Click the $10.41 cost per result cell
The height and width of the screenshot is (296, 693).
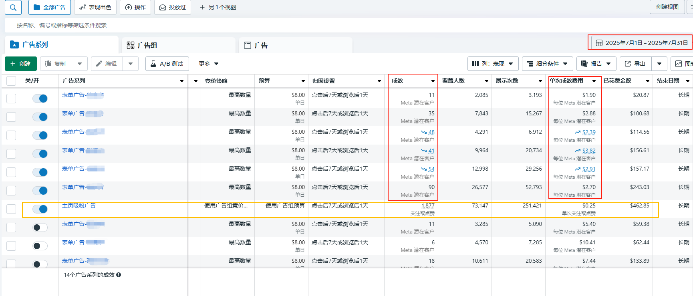click(587, 242)
